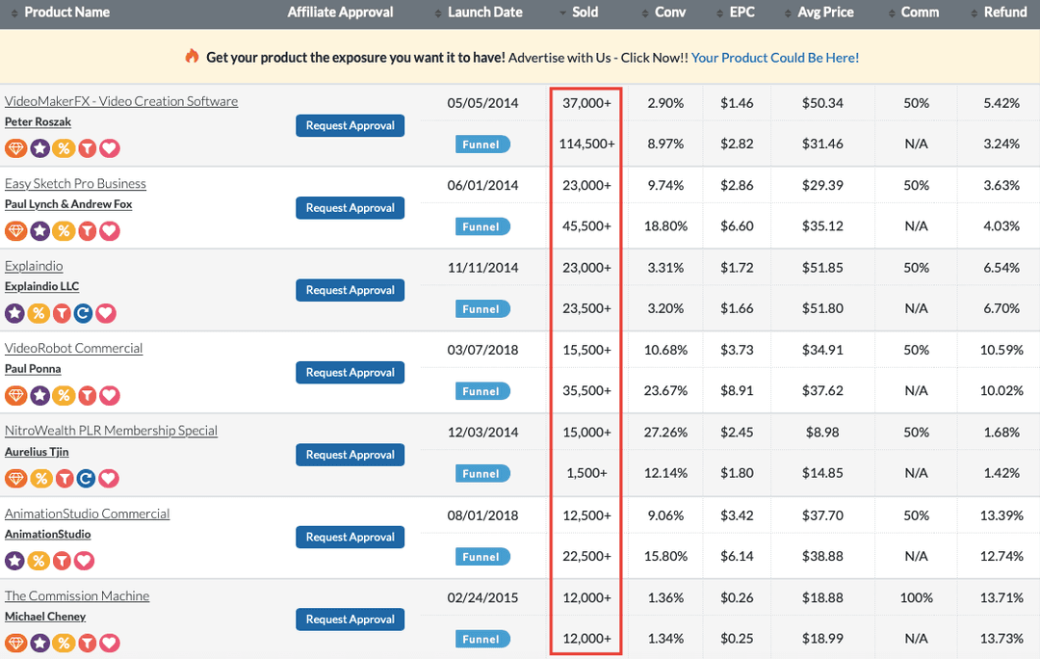Click the funnel badge under VideoRobot Commercial
Screen dimensions: 1040x659
(482, 391)
